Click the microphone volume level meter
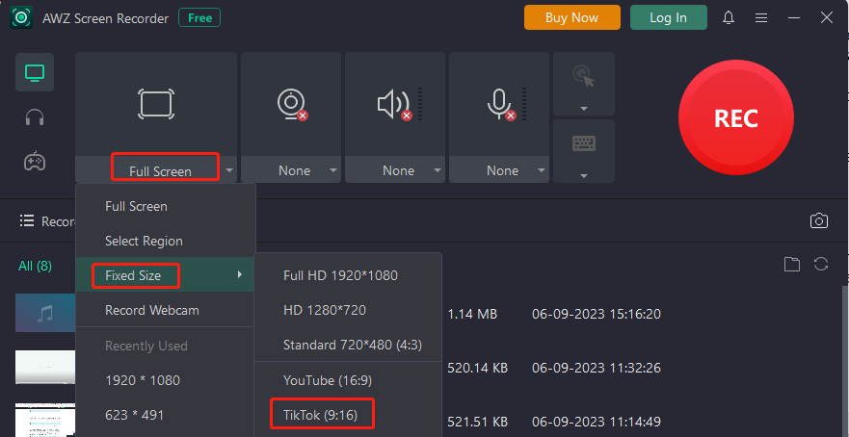Viewport: 849px width, 437px height. (x=524, y=104)
